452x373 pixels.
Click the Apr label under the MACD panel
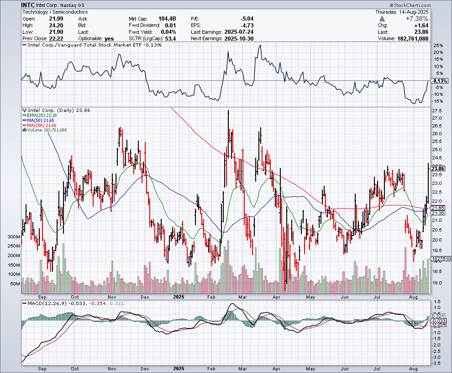point(276,369)
